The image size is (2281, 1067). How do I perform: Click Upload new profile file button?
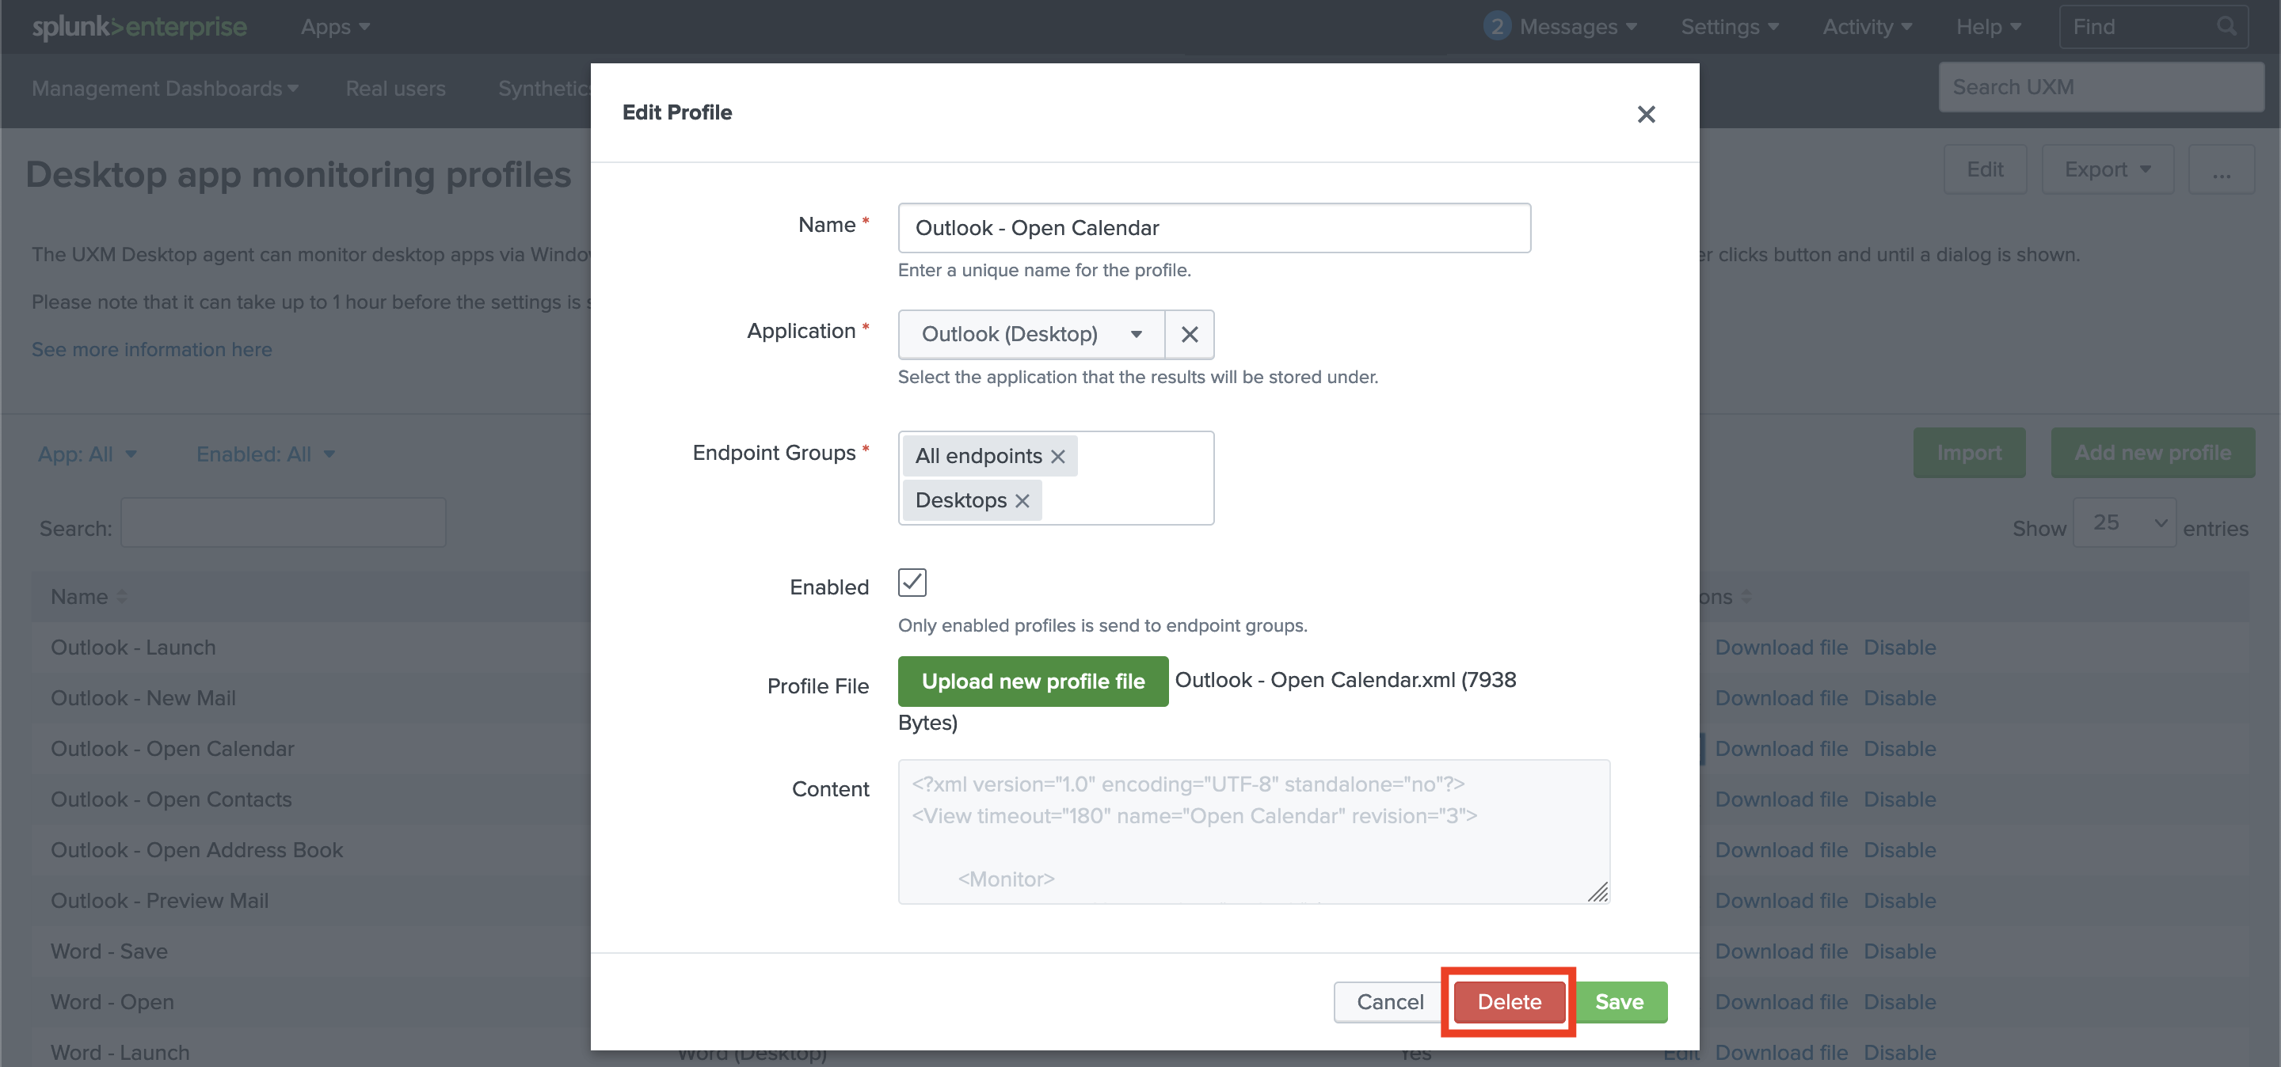(1033, 682)
